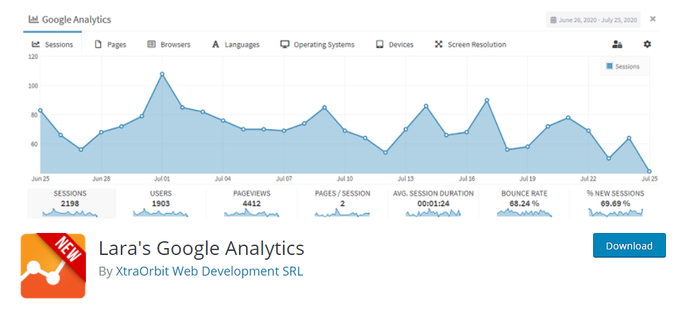The height and width of the screenshot is (312, 690).
Task: Open the Browsers tab
Action: pyautogui.click(x=168, y=45)
